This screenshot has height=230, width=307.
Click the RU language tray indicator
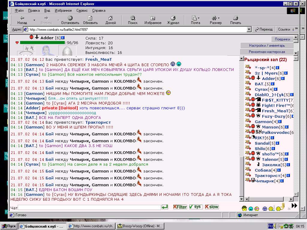click(x=271, y=226)
